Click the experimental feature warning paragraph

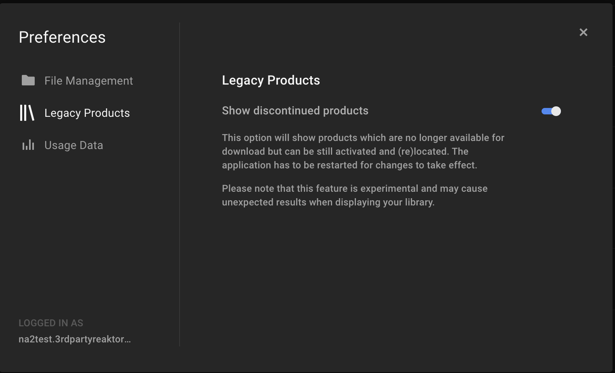pyautogui.click(x=355, y=195)
